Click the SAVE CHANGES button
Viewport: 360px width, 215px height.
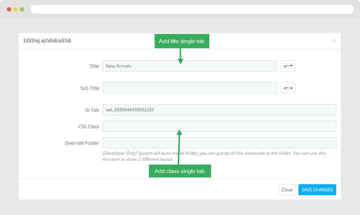coord(317,190)
